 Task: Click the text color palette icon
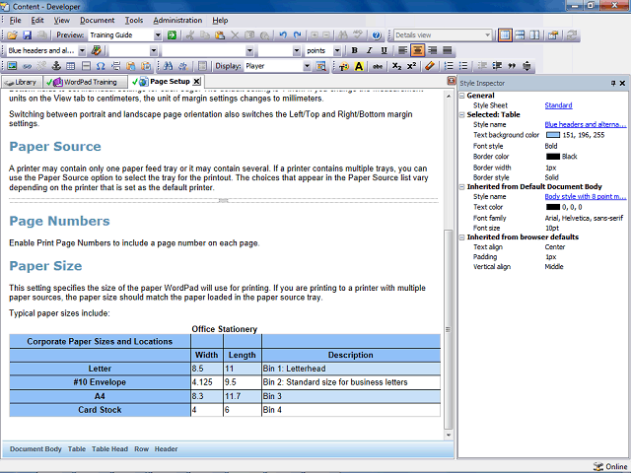click(344, 66)
